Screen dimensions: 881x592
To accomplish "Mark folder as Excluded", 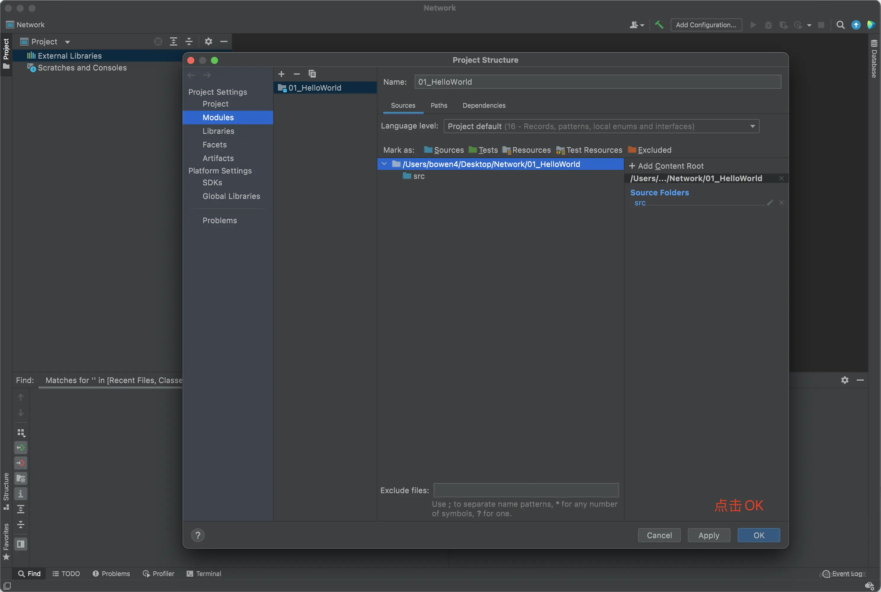I will pyautogui.click(x=650, y=150).
